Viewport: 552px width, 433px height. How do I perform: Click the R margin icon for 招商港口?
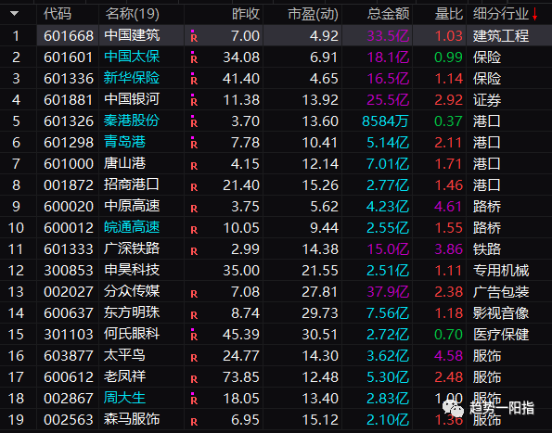tap(194, 187)
